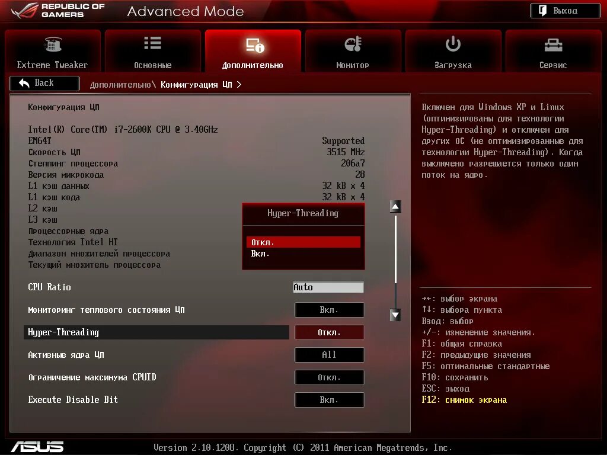Click the Конфигурация ЦП breadcrumb
The width and height of the screenshot is (607, 455).
[x=196, y=85]
